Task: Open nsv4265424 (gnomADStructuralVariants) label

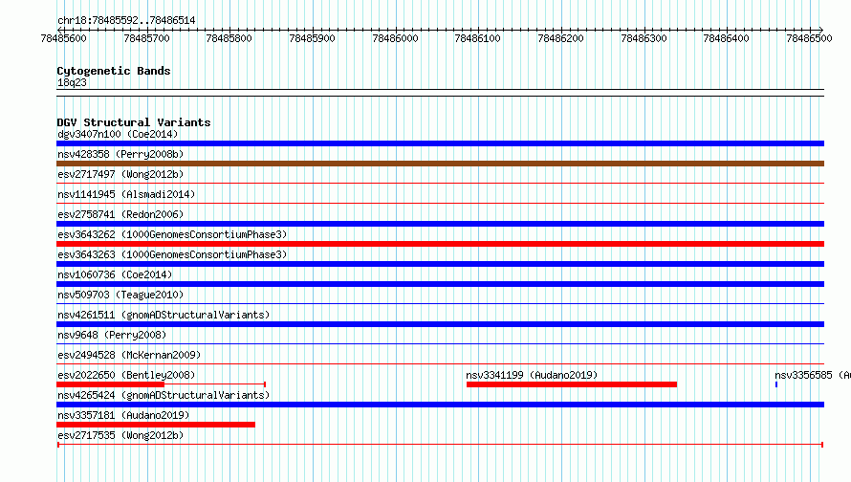Action: [164, 395]
